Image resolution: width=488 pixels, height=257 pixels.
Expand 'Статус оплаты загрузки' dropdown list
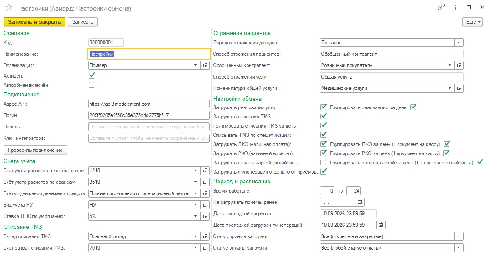tap(459, 248)
